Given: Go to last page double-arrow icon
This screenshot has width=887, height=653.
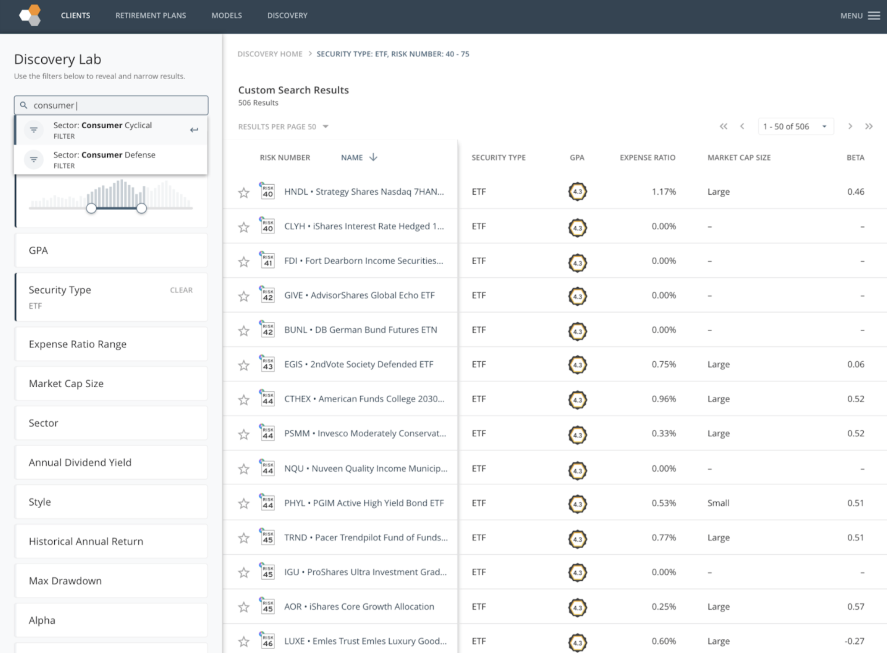Looking at the screenshot, I should (x=869, y=126).
